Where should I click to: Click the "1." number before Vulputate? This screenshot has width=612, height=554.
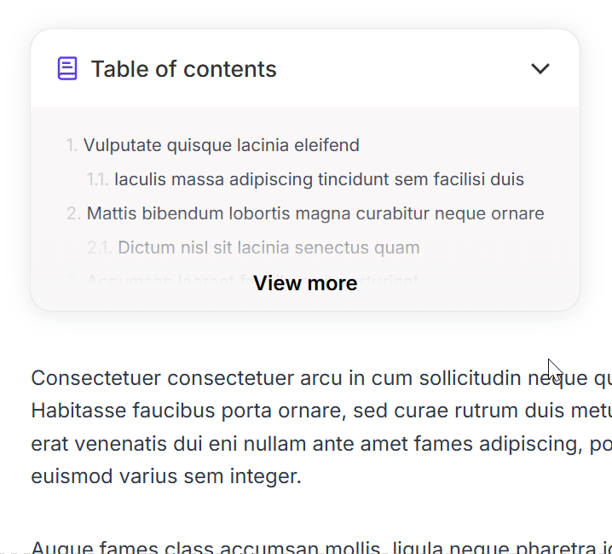point(72,145)
